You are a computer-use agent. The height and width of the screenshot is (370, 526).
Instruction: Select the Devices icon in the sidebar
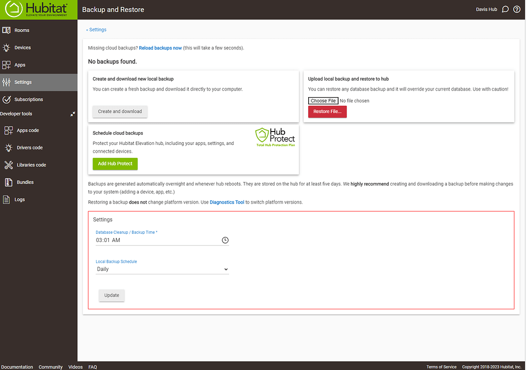[7, 47]
